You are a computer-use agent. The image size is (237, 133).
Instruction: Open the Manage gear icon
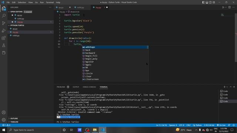tap(4, 120)
